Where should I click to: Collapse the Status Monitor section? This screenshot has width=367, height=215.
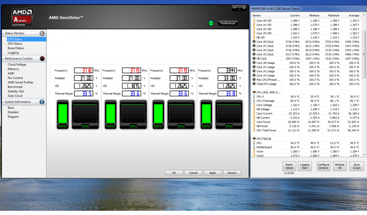tap(3, 33)
